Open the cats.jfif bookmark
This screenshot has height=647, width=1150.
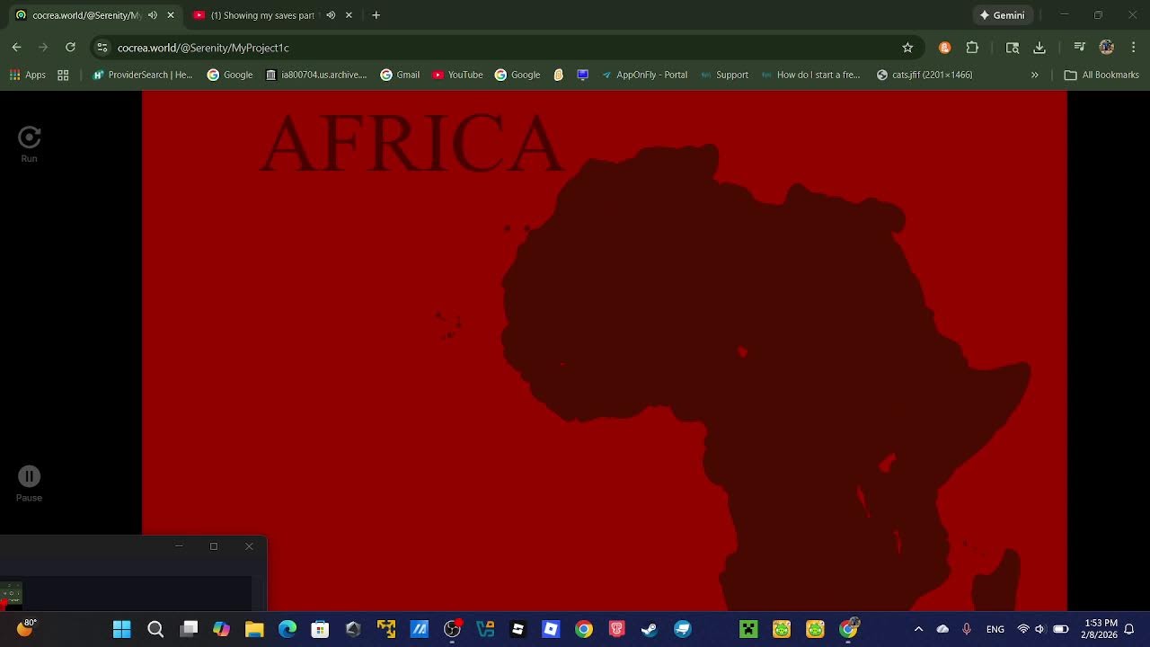(924, 75)
